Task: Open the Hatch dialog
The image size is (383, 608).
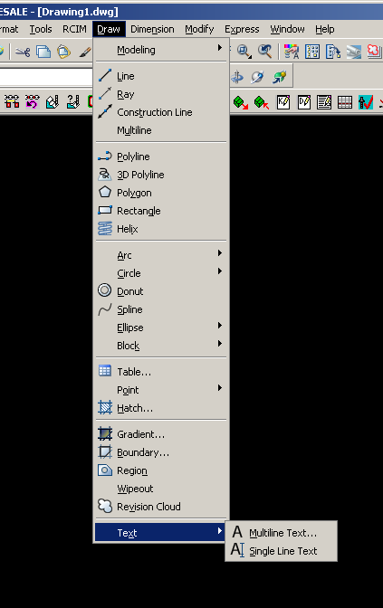Action: pos(160,408)
